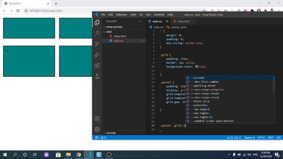Open the Help menu
Viewport: 283px width, 159px height.
[170, 15]
